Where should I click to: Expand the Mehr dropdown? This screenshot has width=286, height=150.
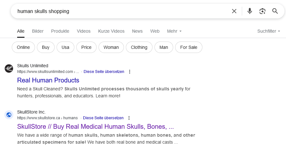point(174,31)
